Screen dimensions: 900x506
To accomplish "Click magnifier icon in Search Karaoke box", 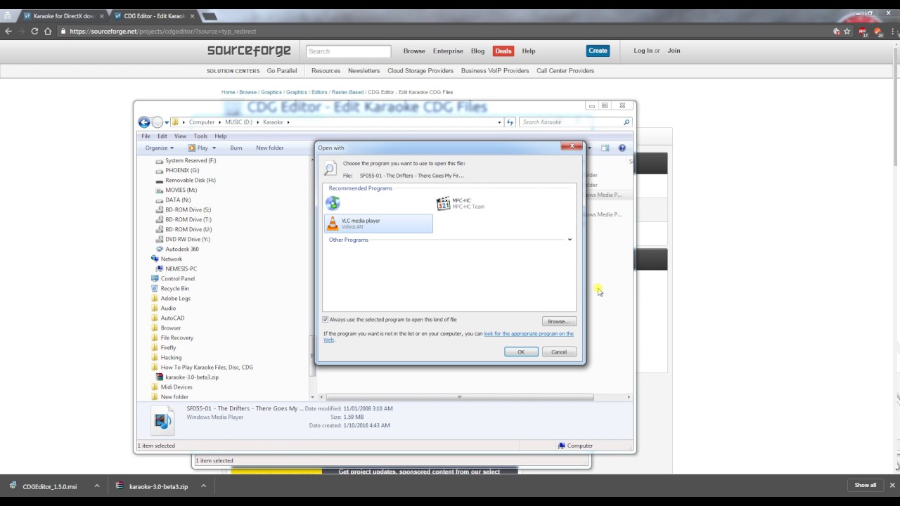I will 626,122.
